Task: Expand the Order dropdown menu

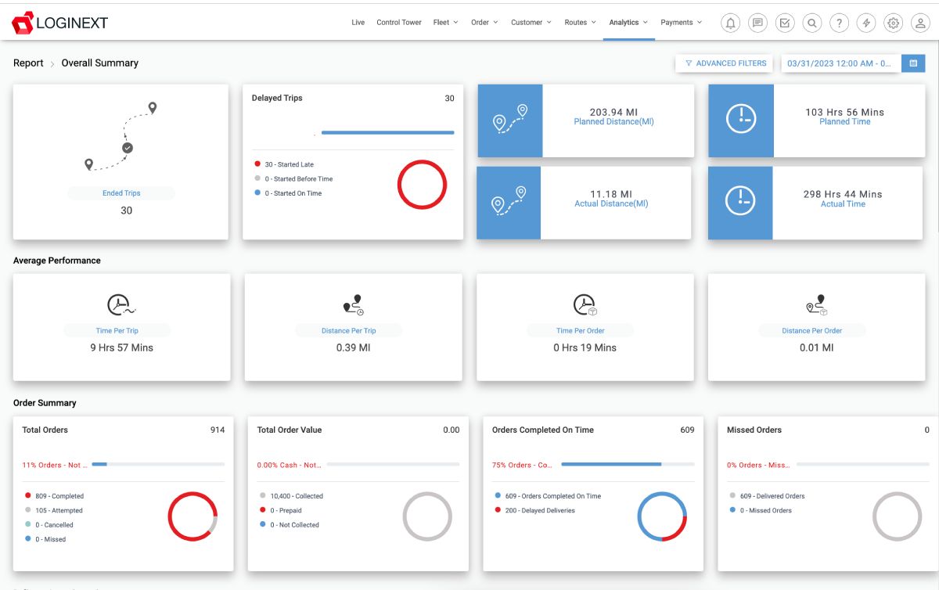Action: [484, 23]
